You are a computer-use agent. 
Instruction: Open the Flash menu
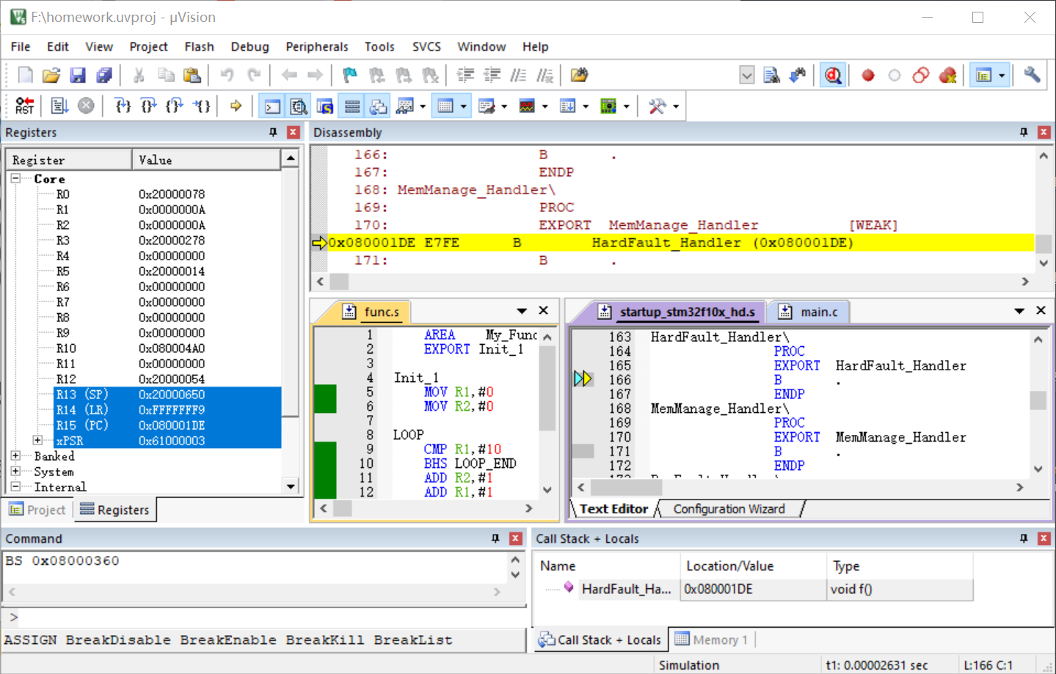tap(199, 46)
